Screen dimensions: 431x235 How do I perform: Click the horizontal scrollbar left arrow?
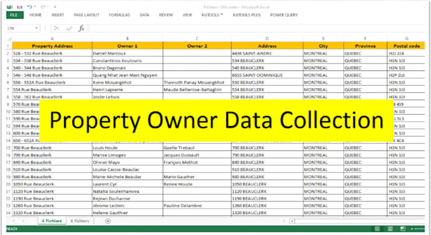point(292,221)
